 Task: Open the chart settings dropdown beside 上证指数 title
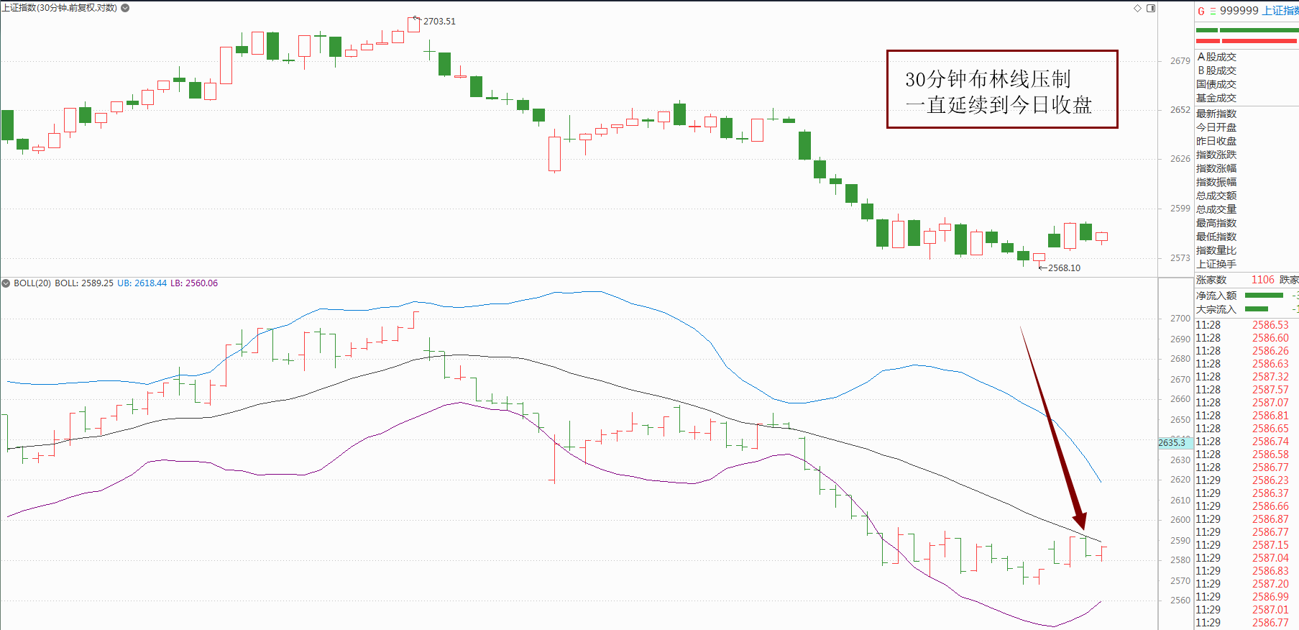tap(125, 8)
